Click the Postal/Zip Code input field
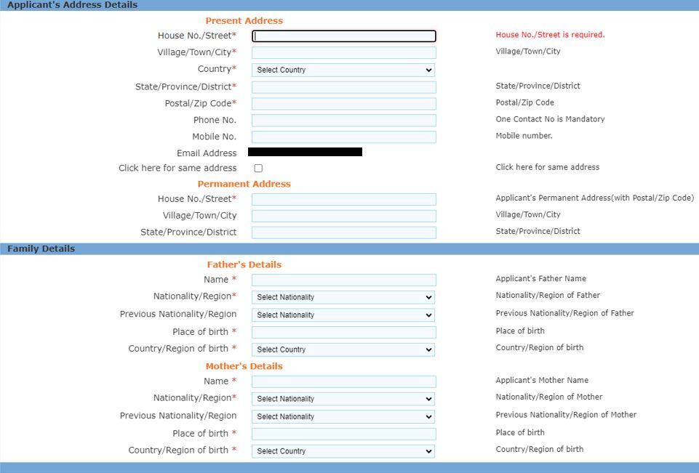Viewport: 699px width, 473px height. click(343, 104)
